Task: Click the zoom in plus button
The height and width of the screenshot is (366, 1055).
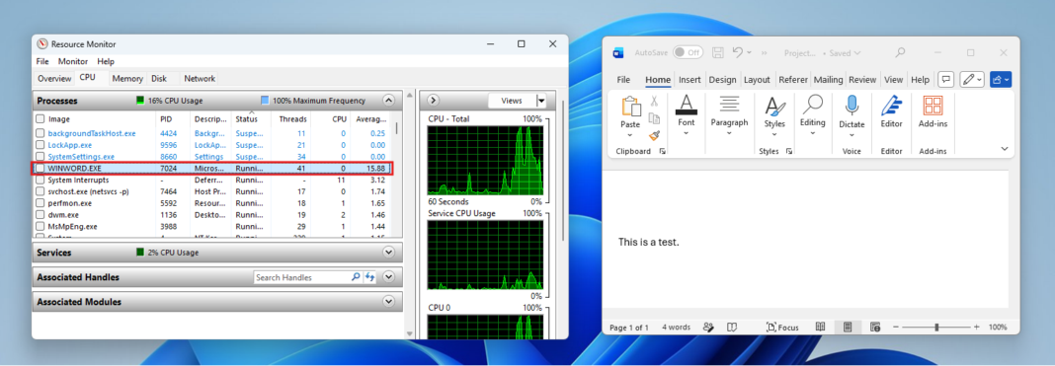Action: [x=976, y=328]
